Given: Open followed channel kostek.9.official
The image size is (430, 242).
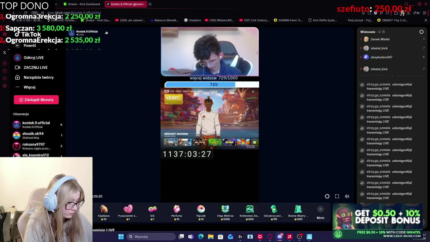Looking at the screenshot, I should coord(37,124).
